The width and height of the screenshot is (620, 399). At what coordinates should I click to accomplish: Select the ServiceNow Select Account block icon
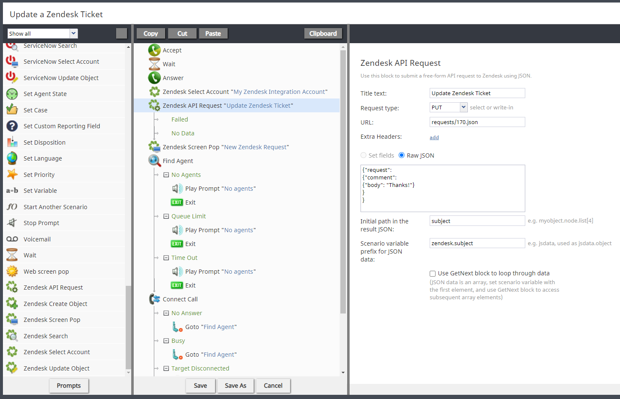point(12,62)
